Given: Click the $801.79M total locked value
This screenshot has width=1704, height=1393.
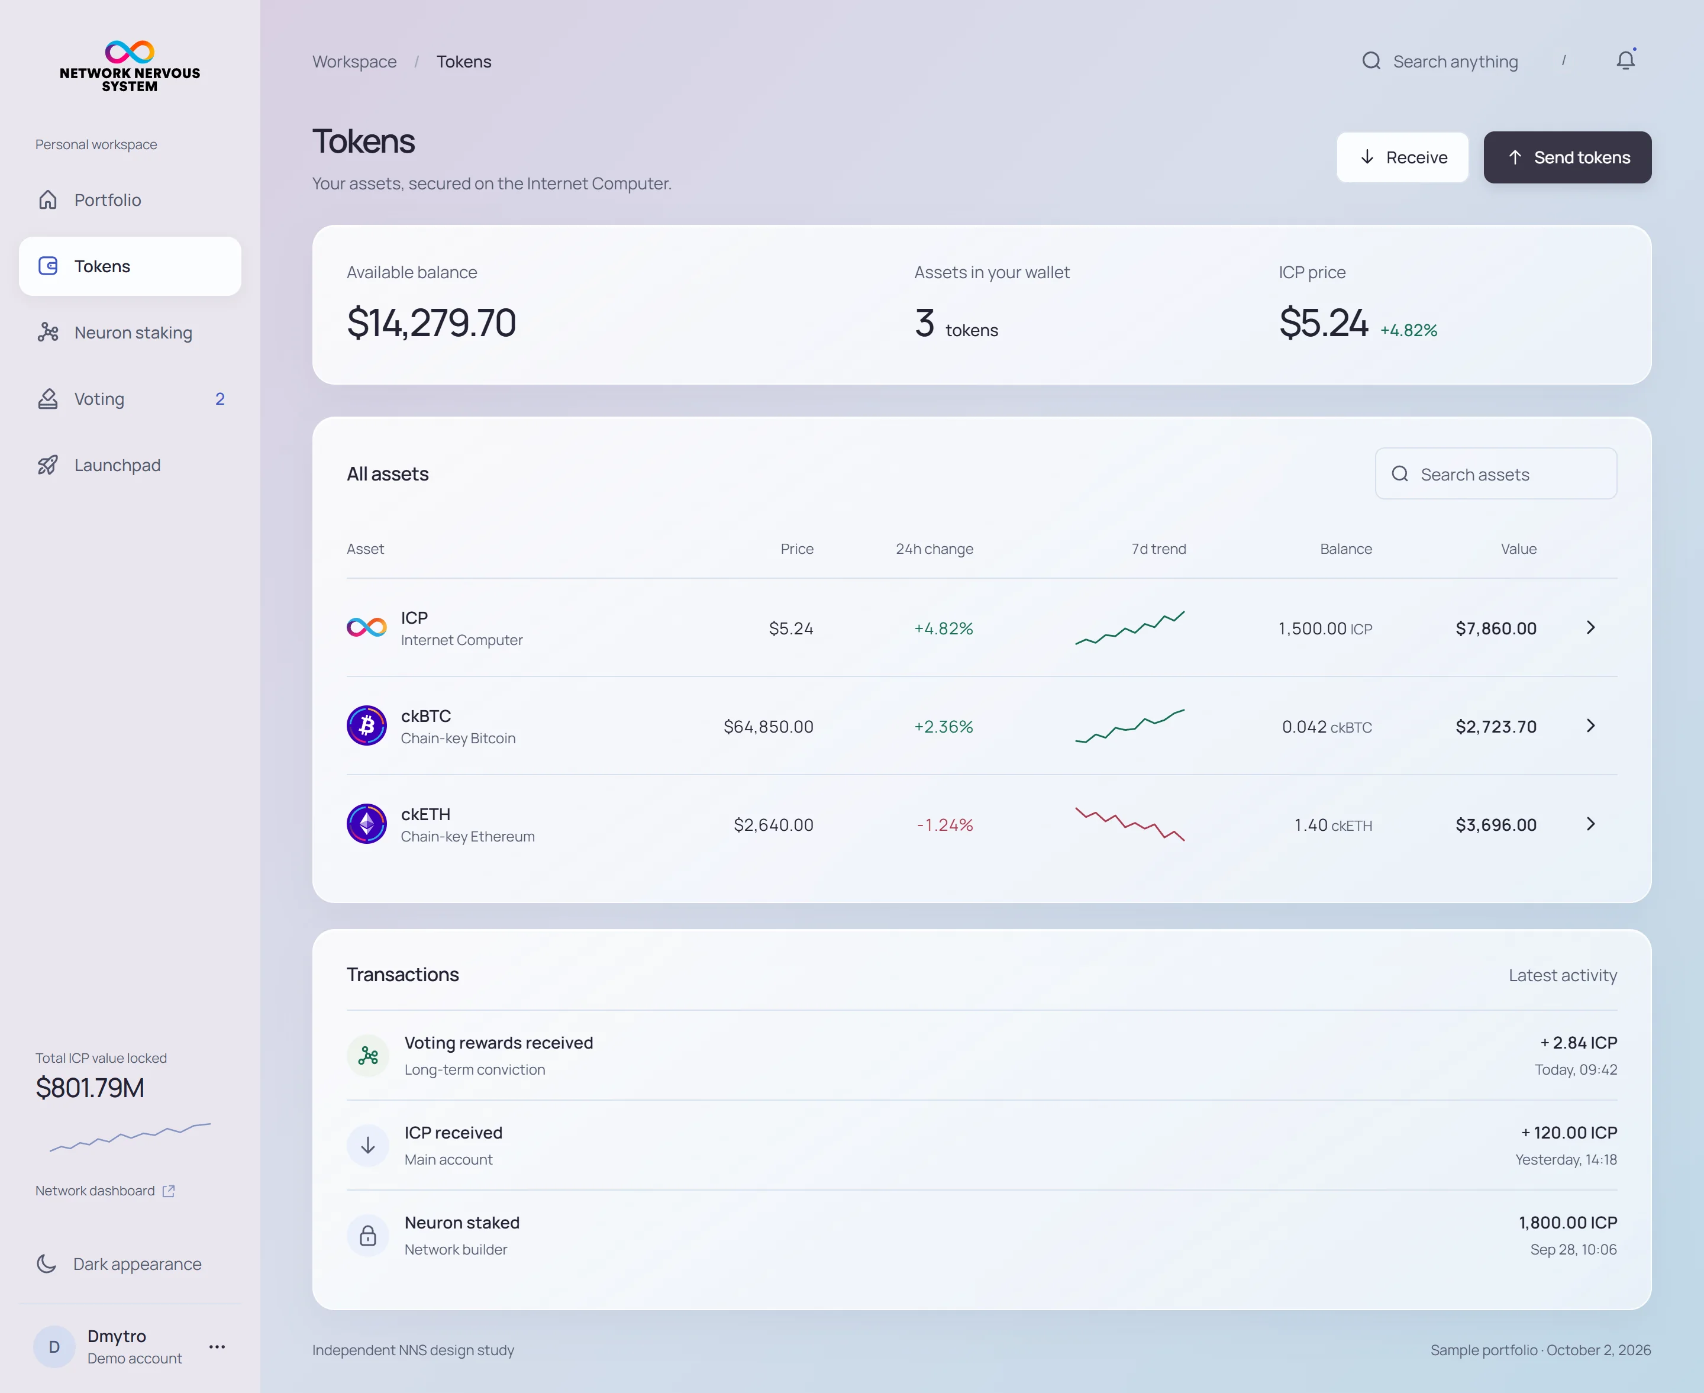Looking at the screenshot, I should [x=90, y=1088].
